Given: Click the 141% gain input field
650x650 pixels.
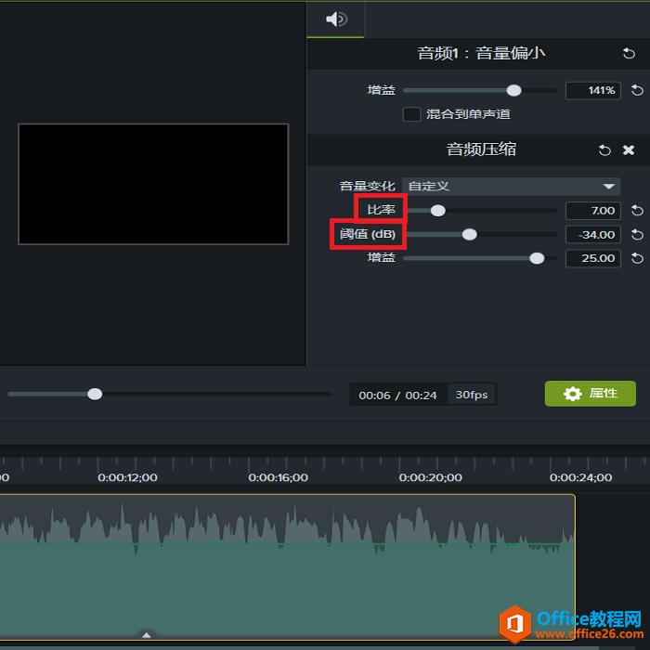Looking at the screenshot, I should tap(591, 91).
